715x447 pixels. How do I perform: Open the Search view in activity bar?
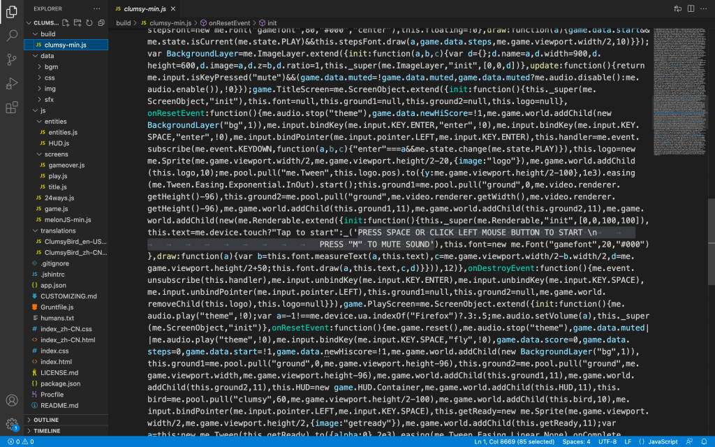[x=12, y=35]
